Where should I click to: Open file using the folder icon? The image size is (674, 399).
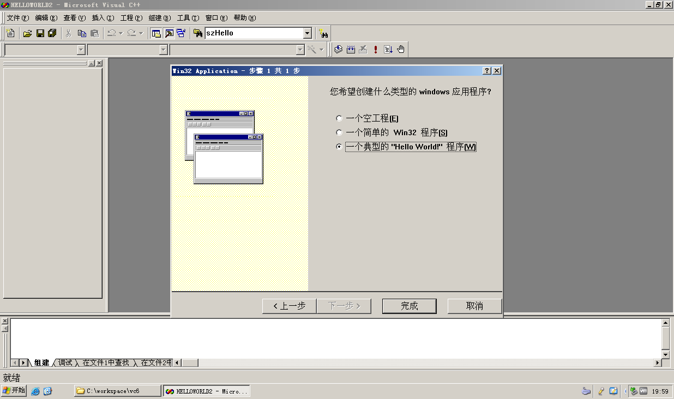click(x=27, y=33)
